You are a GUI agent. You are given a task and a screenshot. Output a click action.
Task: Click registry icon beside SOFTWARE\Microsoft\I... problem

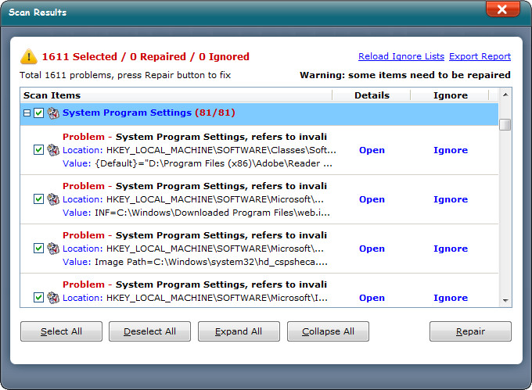[53, 298]
